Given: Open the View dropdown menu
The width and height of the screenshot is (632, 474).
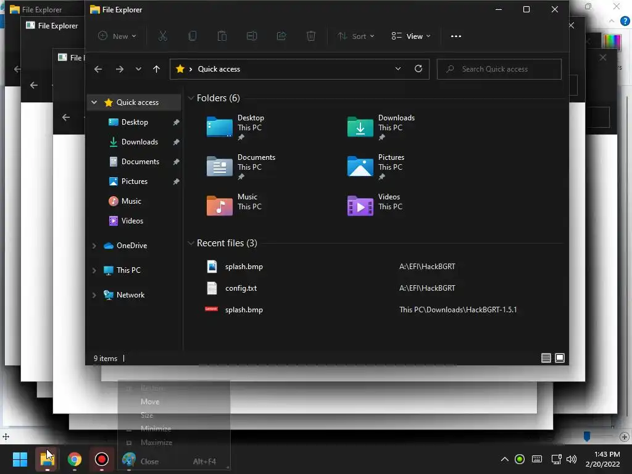Looking at the screenshot, I should (x=410, y=36).
